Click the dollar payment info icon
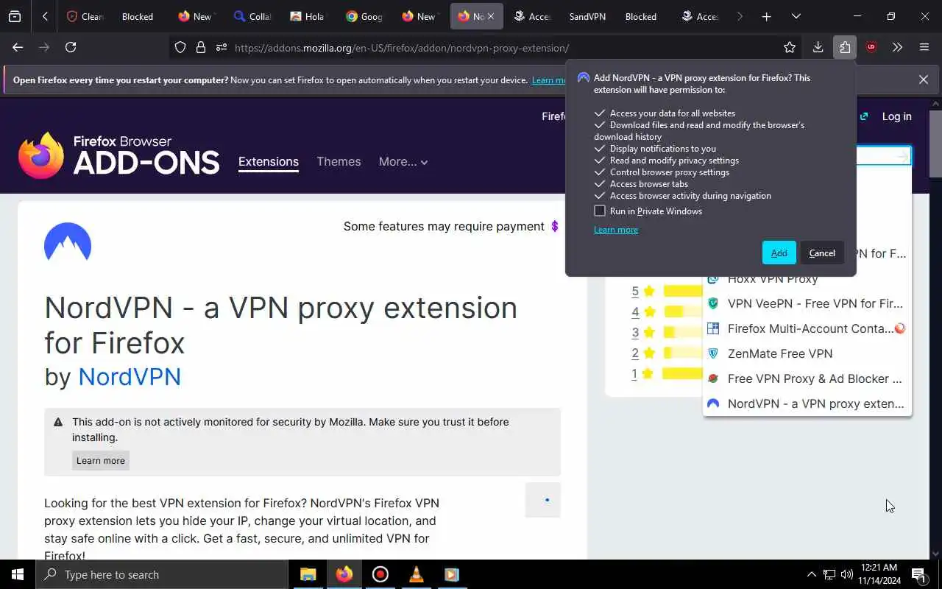The image size is (942, 589). (x=555, y=226)
